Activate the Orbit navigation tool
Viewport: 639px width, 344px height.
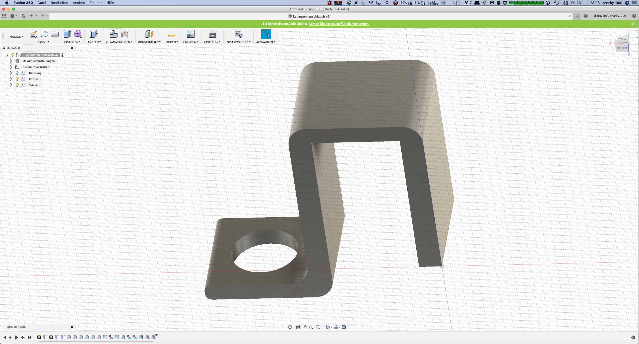pos(290,327)
